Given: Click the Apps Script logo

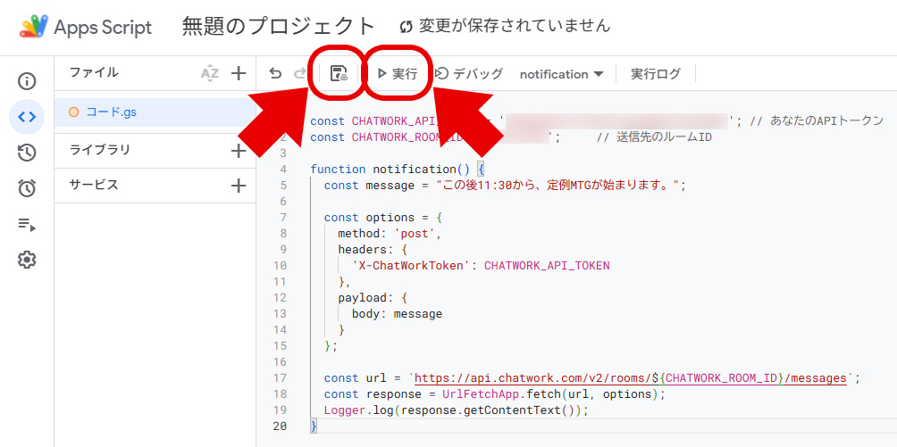Looking at the screenshot, I should coord(35,27).
